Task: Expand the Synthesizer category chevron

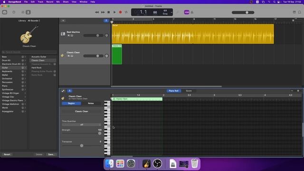Action: pyautogui.click(x=25, y=90)
